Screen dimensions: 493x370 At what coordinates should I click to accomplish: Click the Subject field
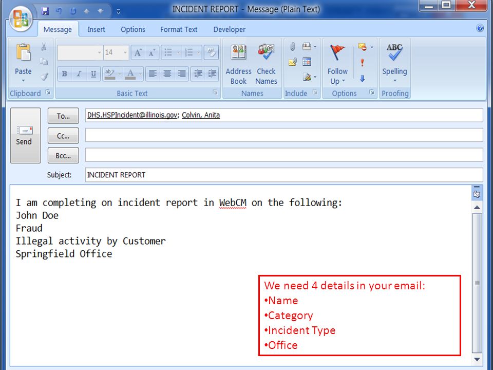pos(284,175)
